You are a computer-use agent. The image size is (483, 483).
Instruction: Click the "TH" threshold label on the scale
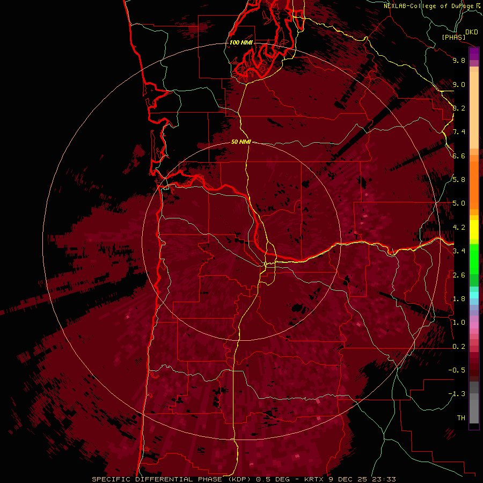[461, 418]
